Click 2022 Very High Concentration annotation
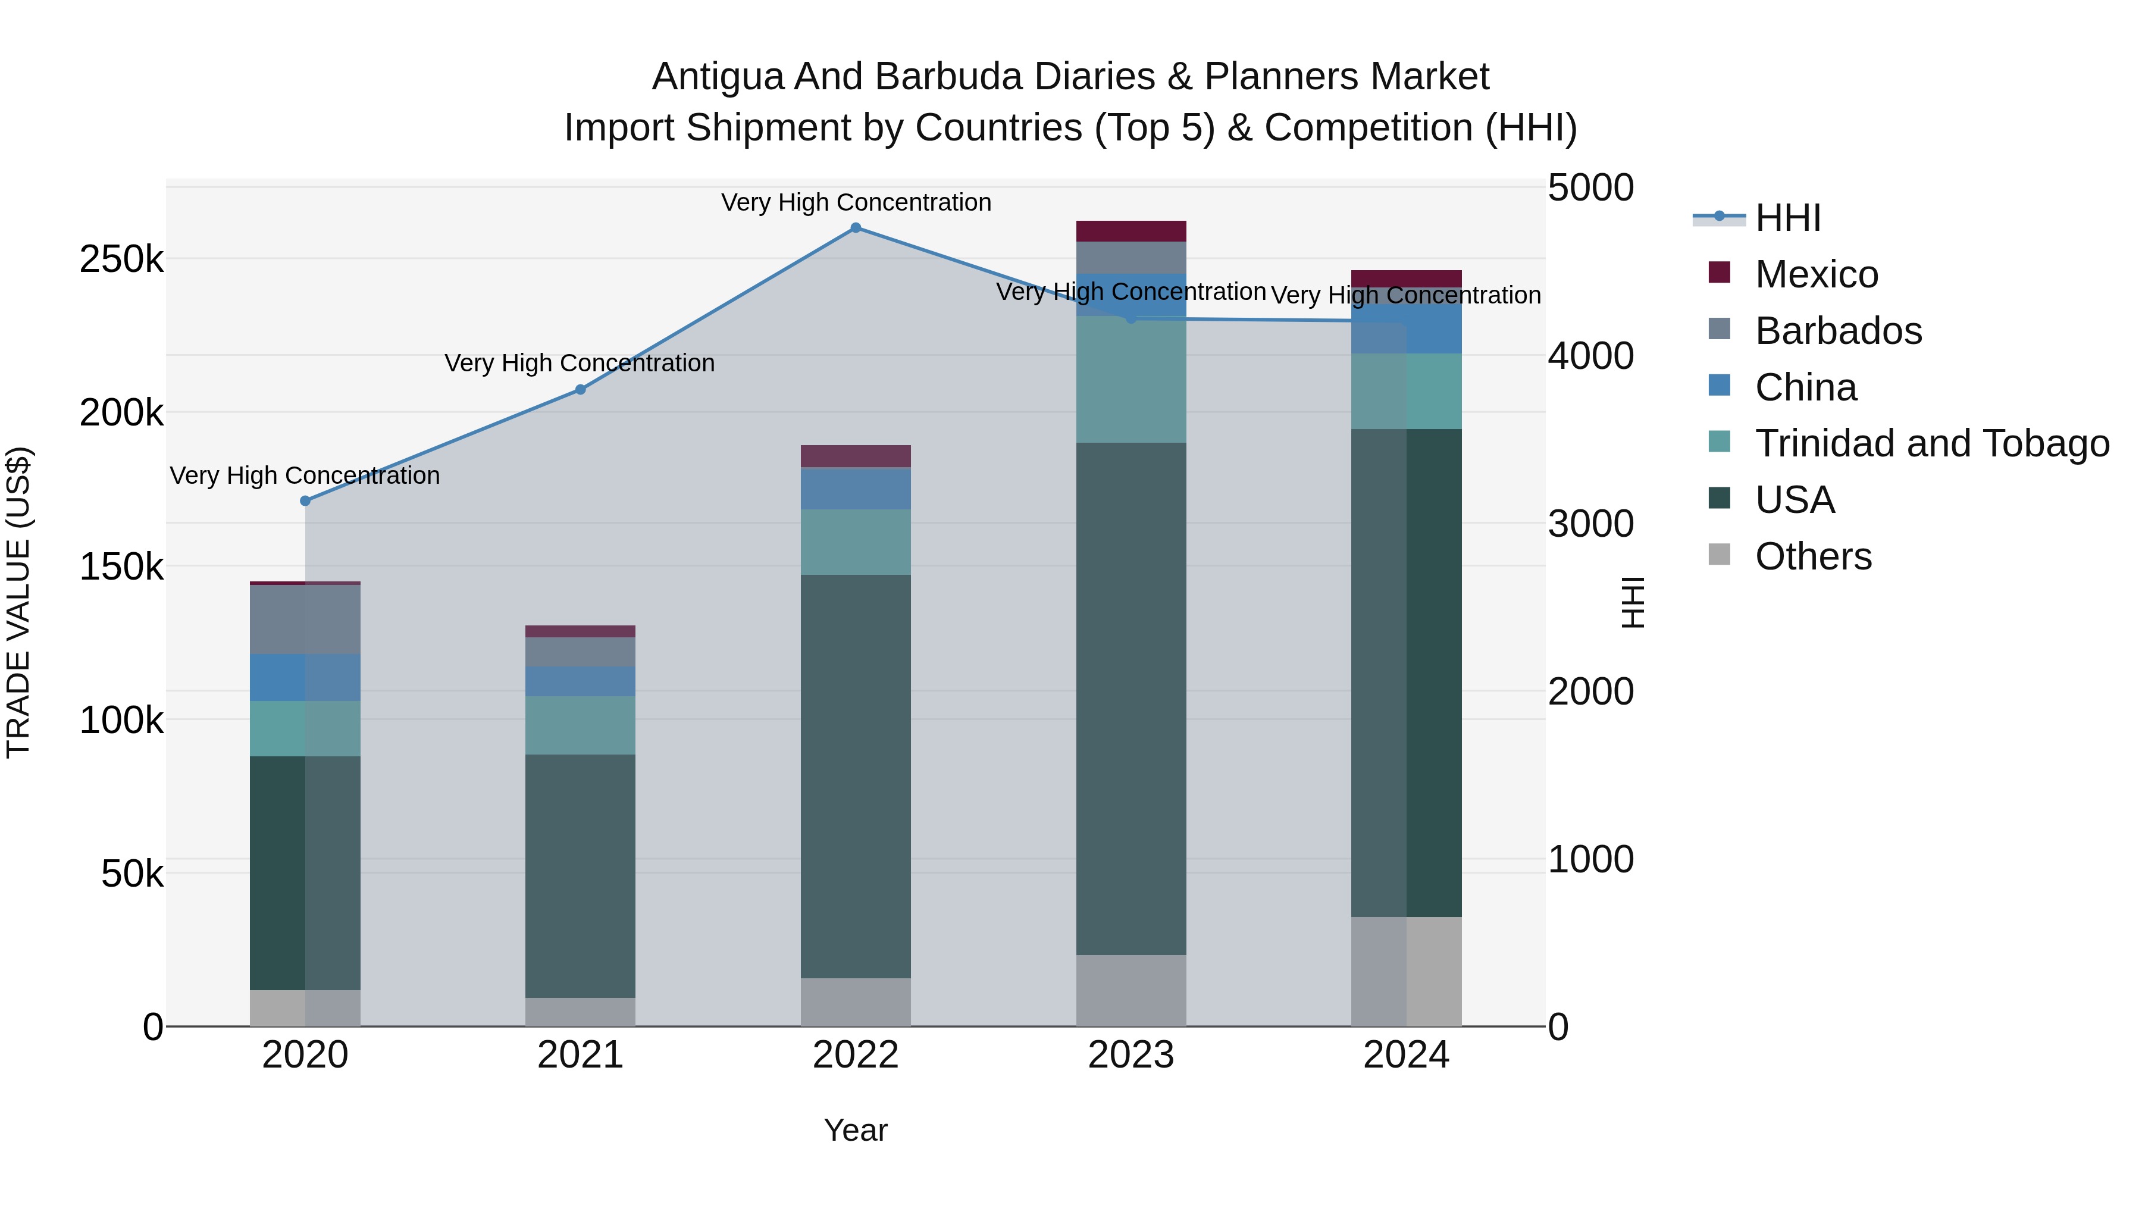Screen dimensions: 2142x1205 tap(856, 202)
